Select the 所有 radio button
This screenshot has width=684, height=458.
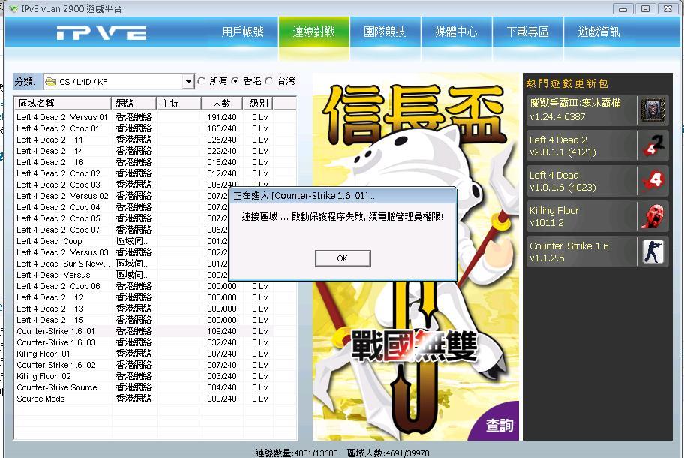click(x=201, y=81)
